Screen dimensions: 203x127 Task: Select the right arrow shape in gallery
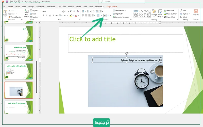[145, 14]
